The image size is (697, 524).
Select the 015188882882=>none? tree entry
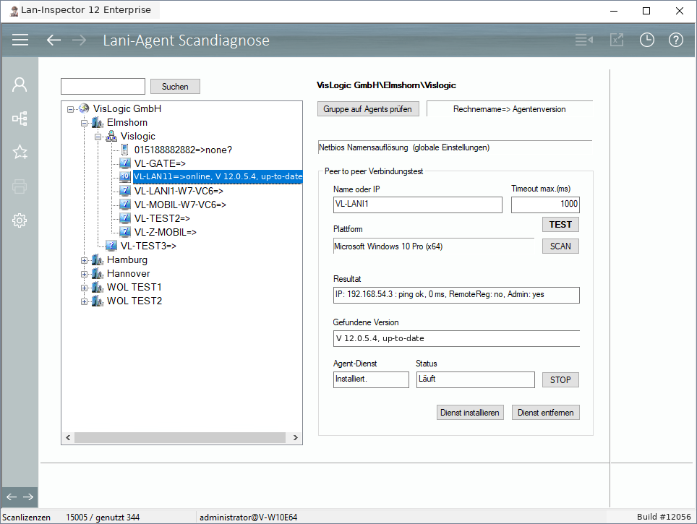[x=183, y=150]
